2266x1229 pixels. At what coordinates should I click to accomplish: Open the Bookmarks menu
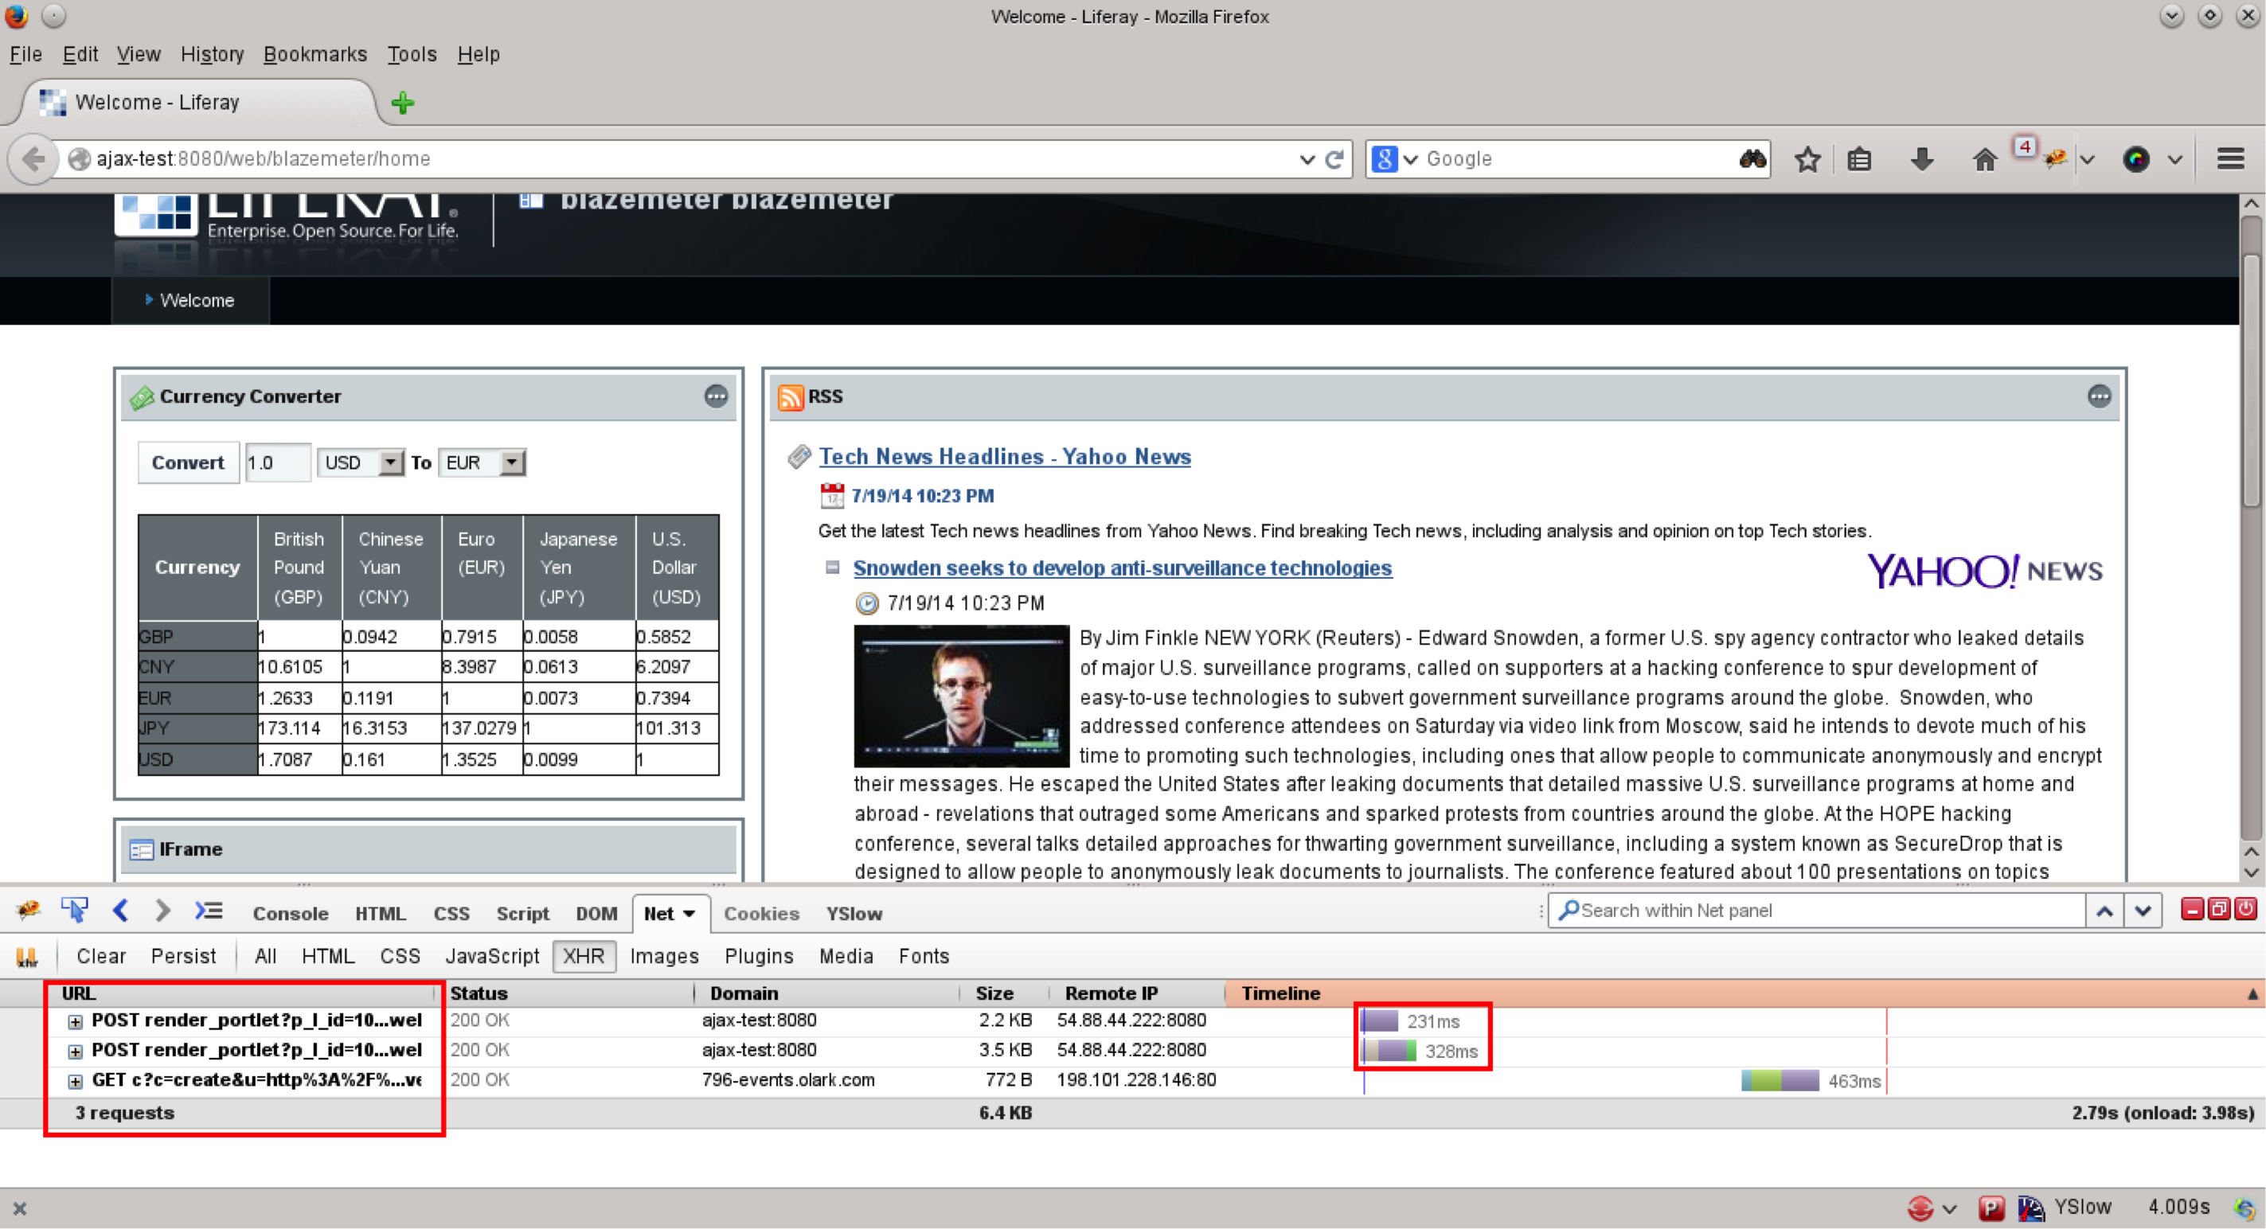[x=315, y=54]
